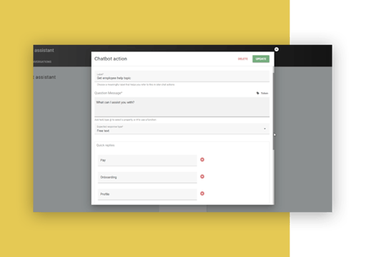Select the Label field with Get employee help topic
Viewport: 366px width, 257px height.
click(x=182, y=76)
